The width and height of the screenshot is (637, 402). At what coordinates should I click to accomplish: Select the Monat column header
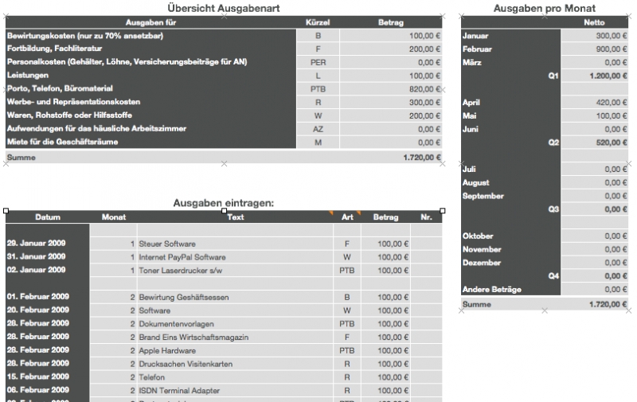113,217
